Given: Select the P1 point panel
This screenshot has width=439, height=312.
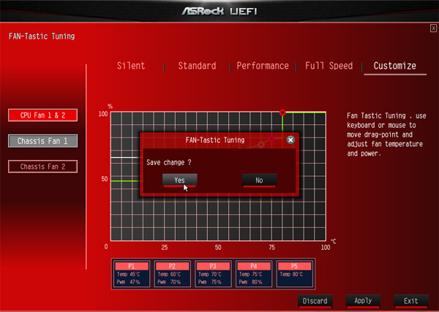Looking at the screenshot, I should [x=132, y=274].
